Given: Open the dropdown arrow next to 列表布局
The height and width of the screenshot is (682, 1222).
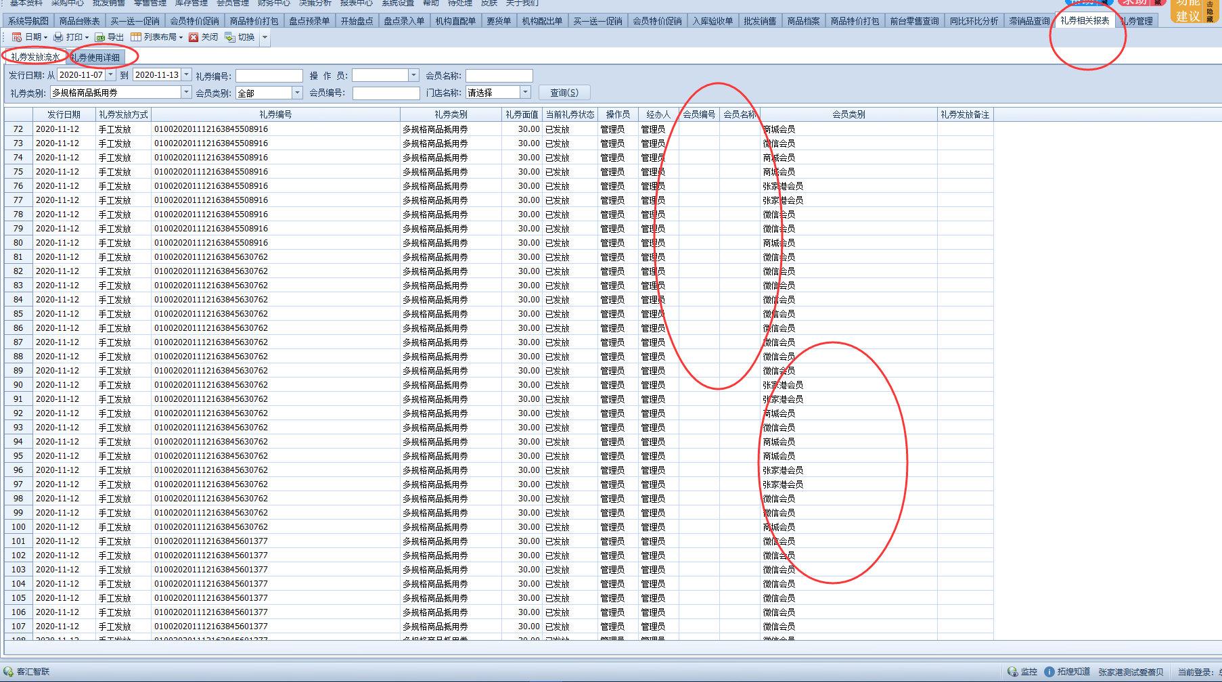Looking at the screenshot, I should point(181,37).
